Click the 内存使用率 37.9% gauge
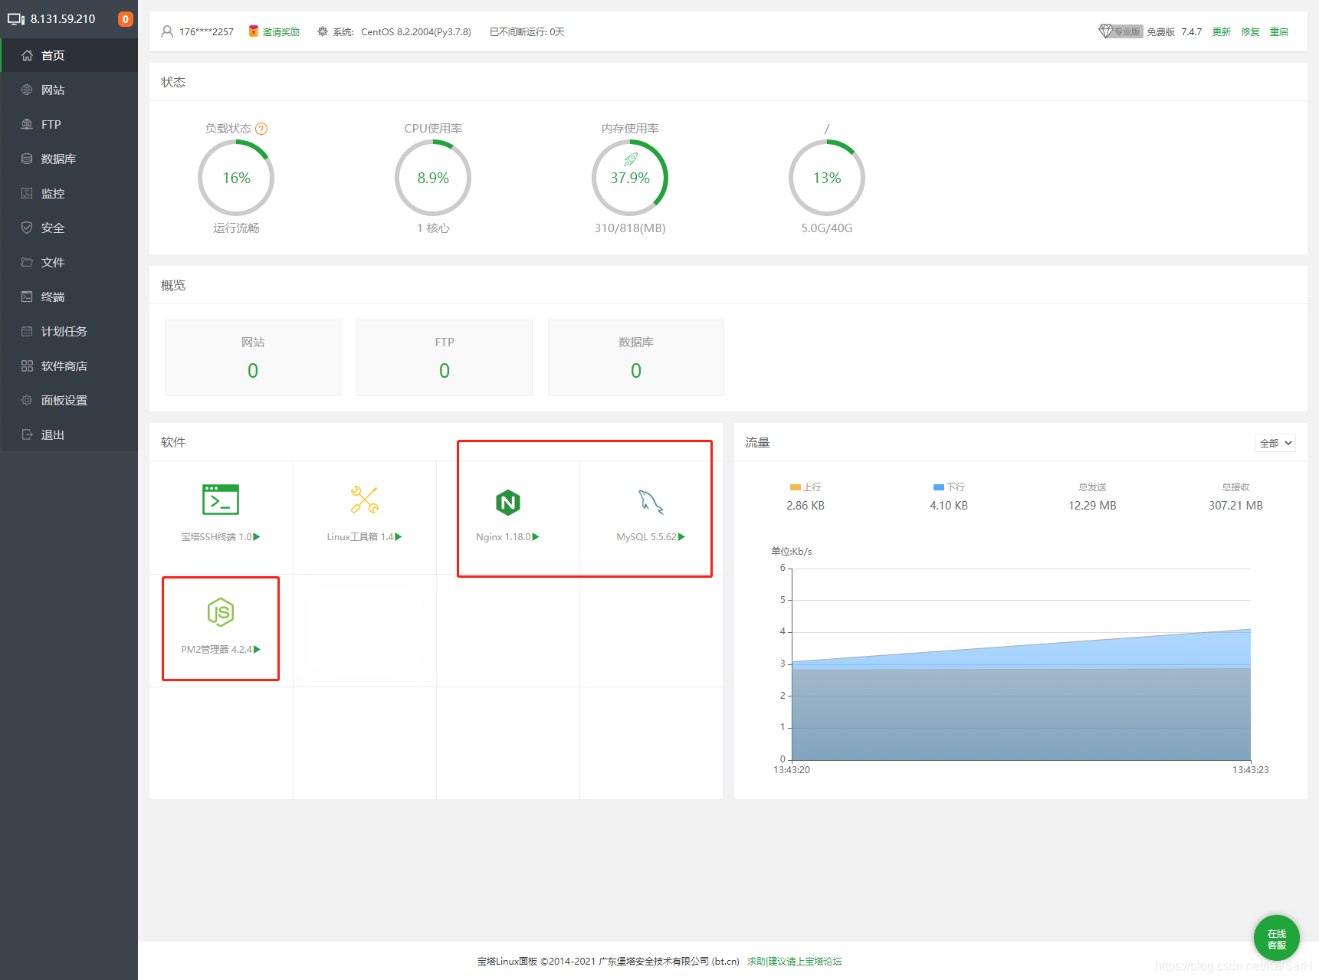 coord(630,178)
